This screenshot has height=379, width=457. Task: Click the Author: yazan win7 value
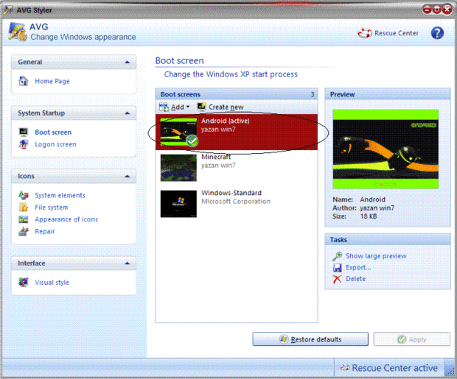(377, 208)
